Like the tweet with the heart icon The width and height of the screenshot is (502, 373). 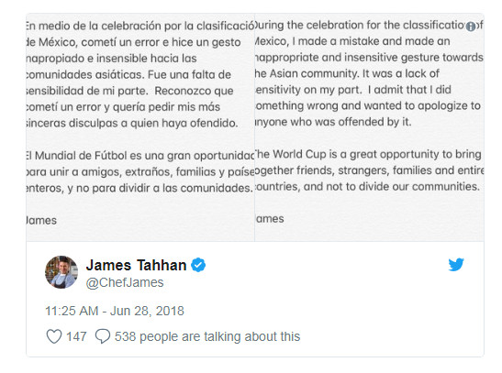click(54, 336)
